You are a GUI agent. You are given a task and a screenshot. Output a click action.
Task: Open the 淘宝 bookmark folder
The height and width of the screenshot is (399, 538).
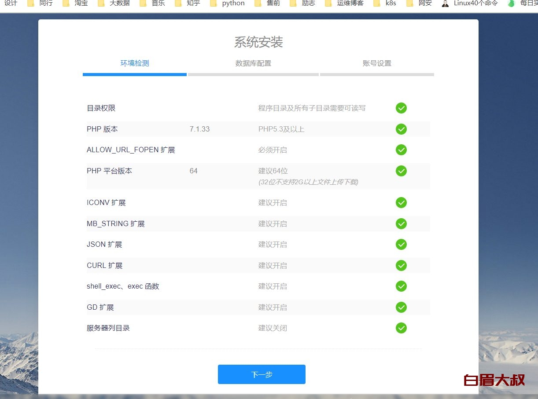[76, 3]
